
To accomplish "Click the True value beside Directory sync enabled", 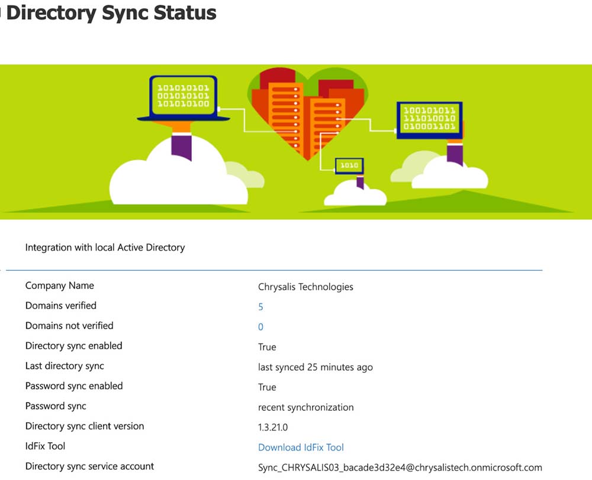I will pyautogui.click(x=267, y=347).
